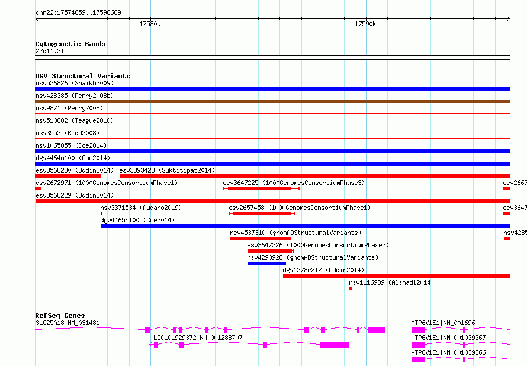Viewport: 527px width, 366px height.
Task: Click esv3893428 (Suktitipat2014) label
Action: 167,170
